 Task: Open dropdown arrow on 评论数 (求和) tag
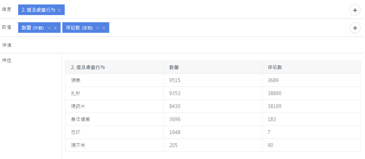pos(98,28)
